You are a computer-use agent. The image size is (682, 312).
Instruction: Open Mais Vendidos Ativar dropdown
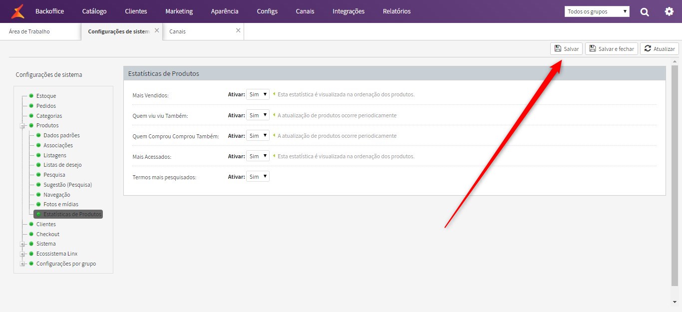[258, 94]
